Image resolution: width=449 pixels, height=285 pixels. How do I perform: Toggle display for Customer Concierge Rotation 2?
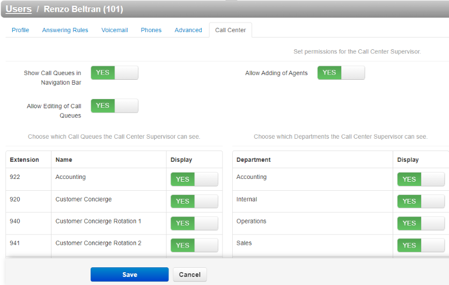point(194,245)
